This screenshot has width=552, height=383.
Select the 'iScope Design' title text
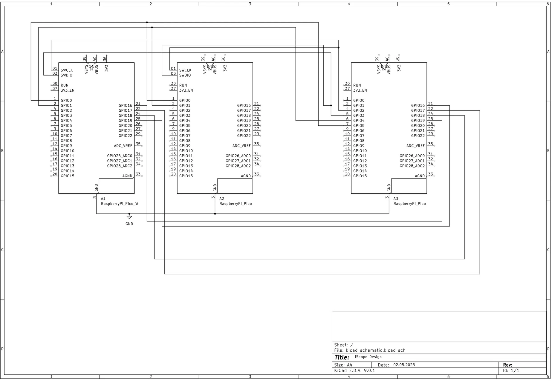pos(368,357)
